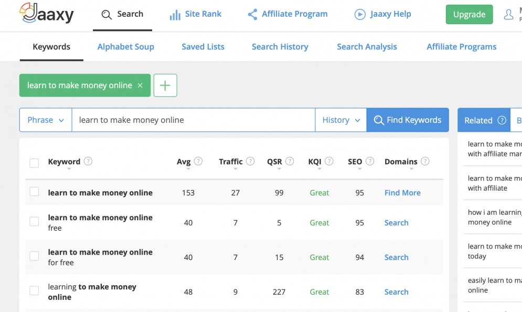
Task: Click related keyword 'easily learn to ma... online'
Action: (x=494, y=285)
